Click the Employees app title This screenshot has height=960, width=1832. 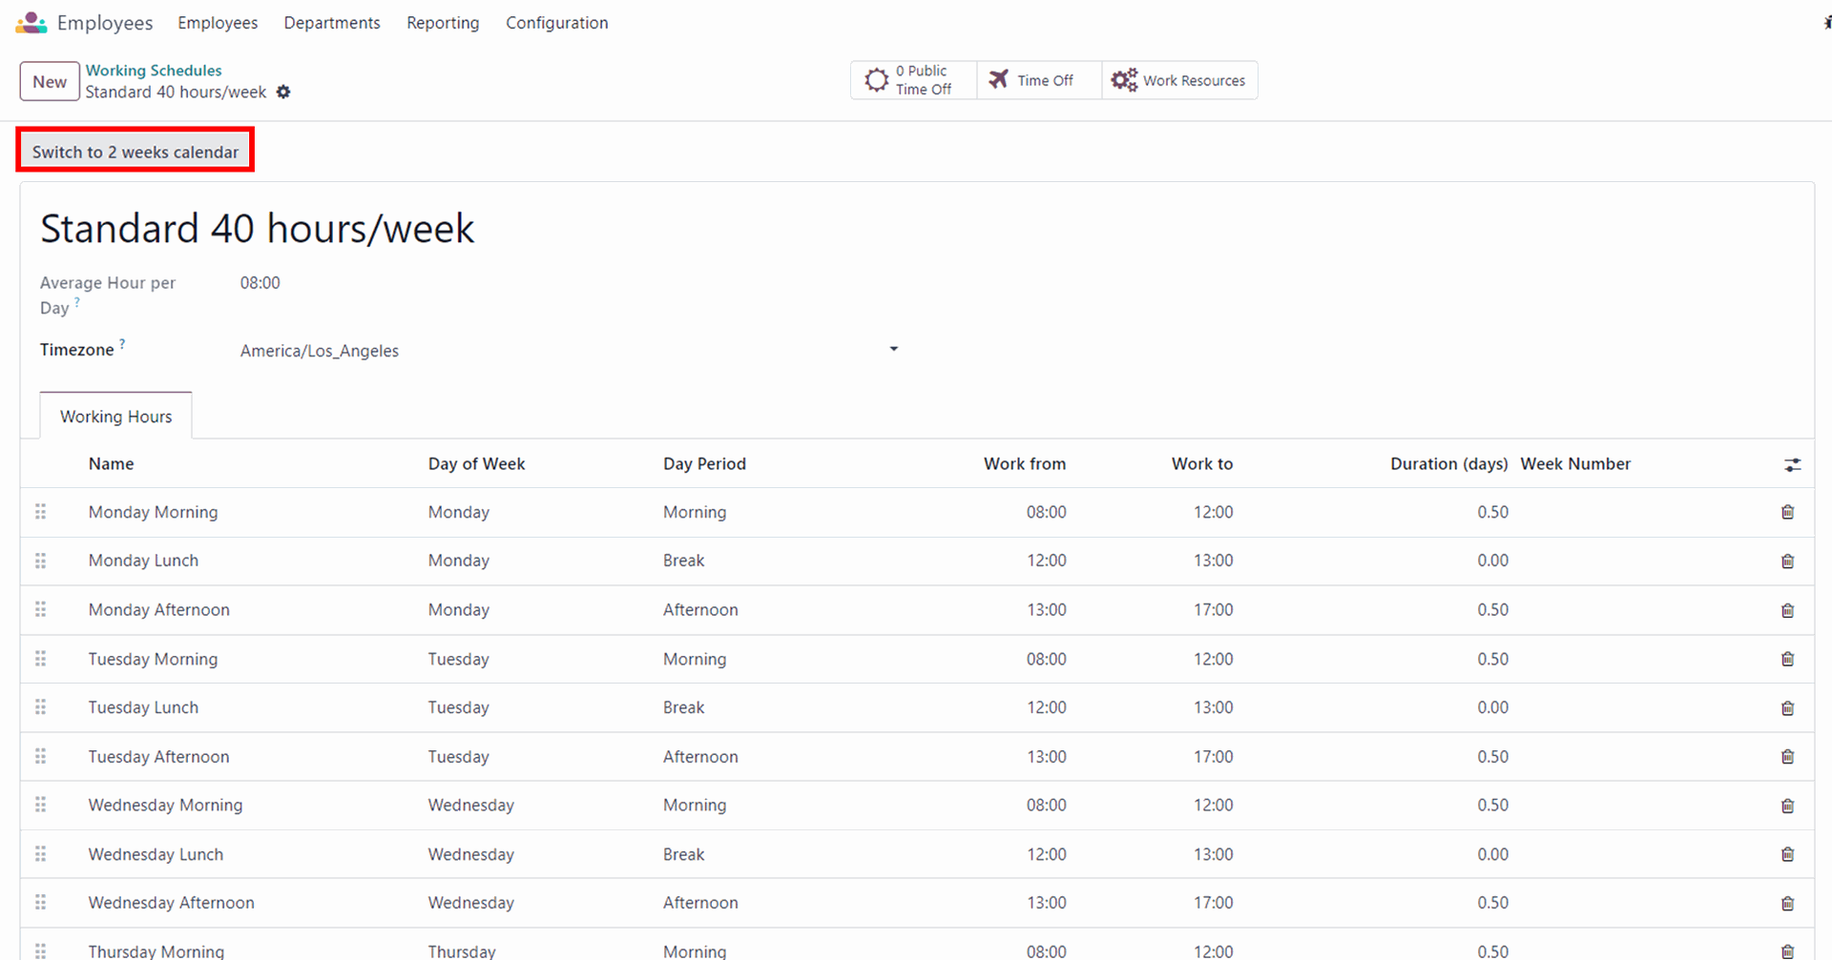click(x=105, y=23)
